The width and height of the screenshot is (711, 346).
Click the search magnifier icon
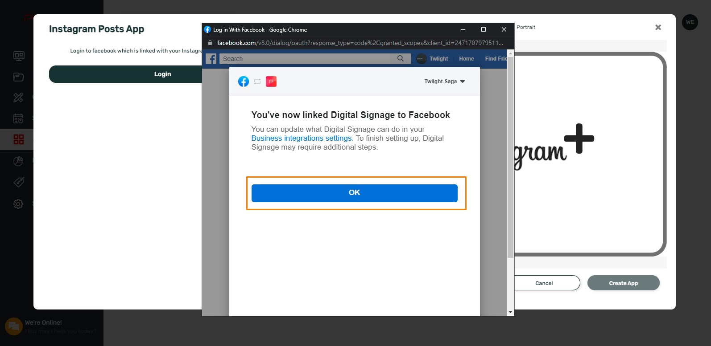[x=401, y=59]
